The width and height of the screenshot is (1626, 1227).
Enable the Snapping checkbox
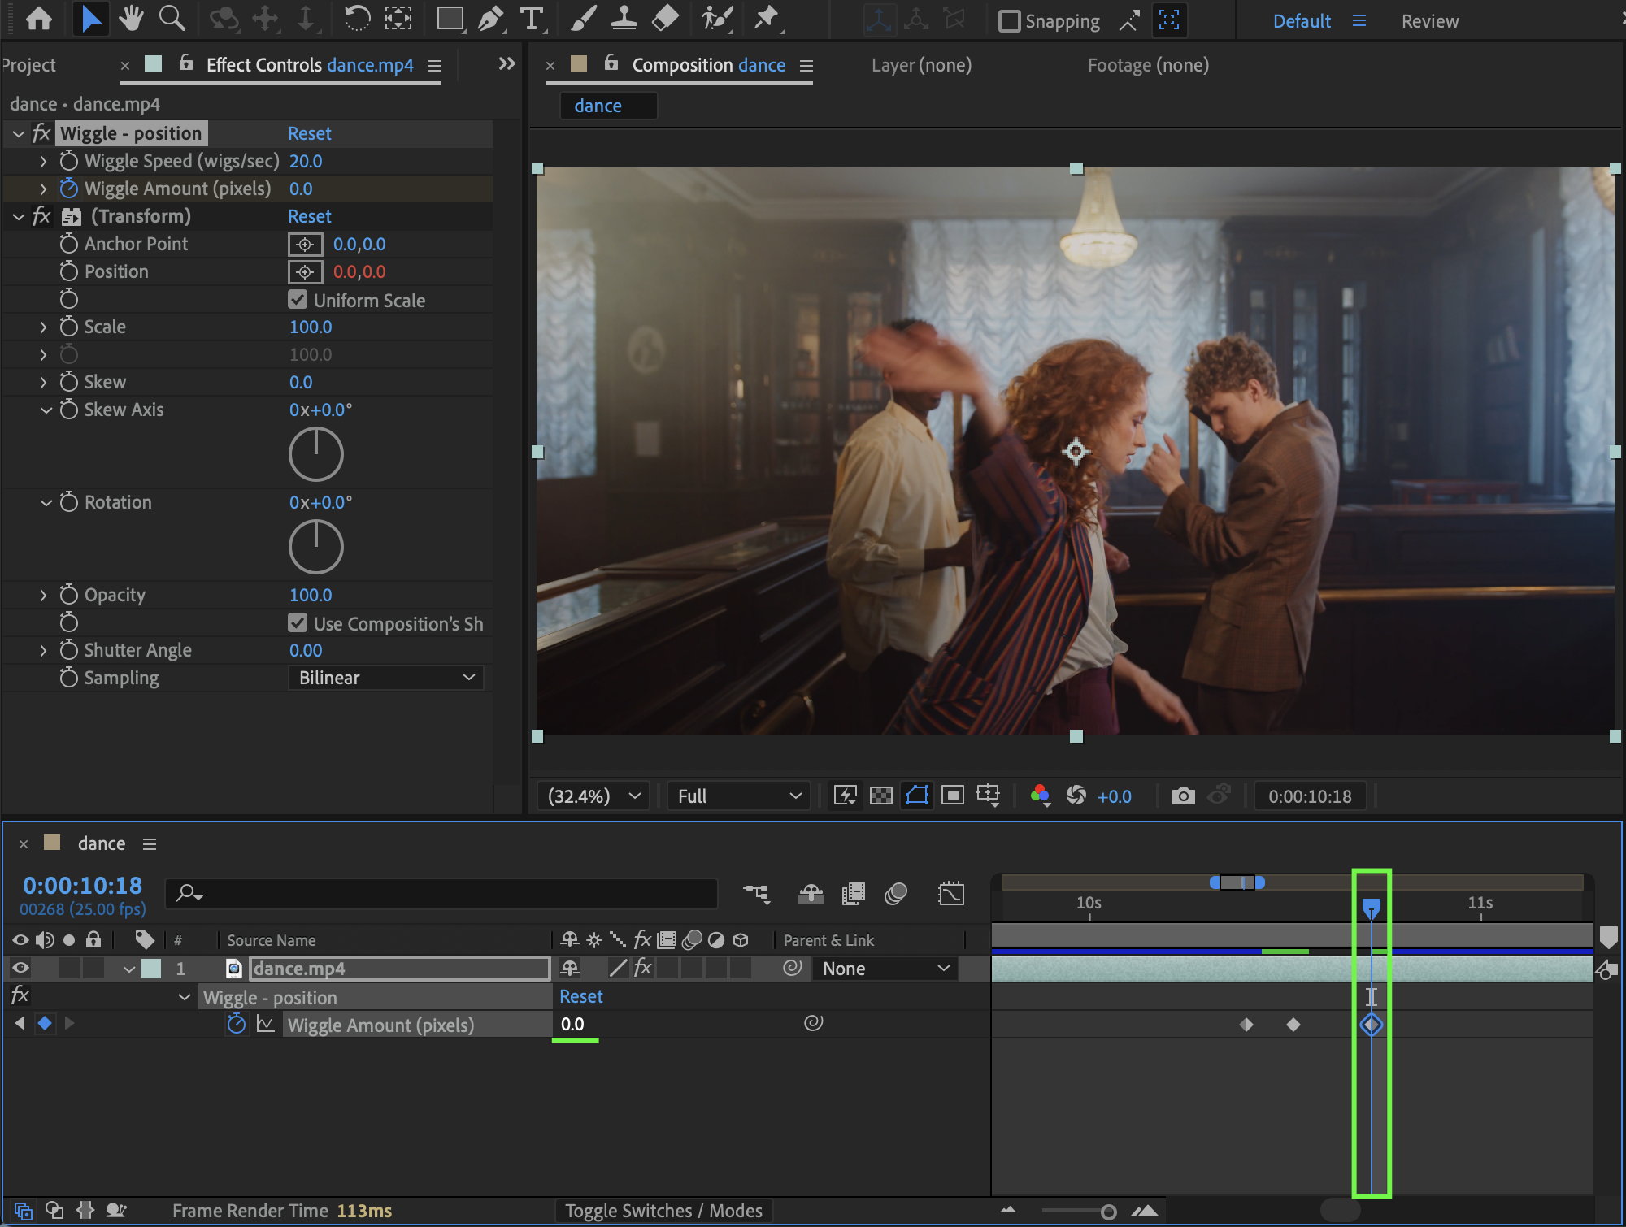(x=1009, y=21)
